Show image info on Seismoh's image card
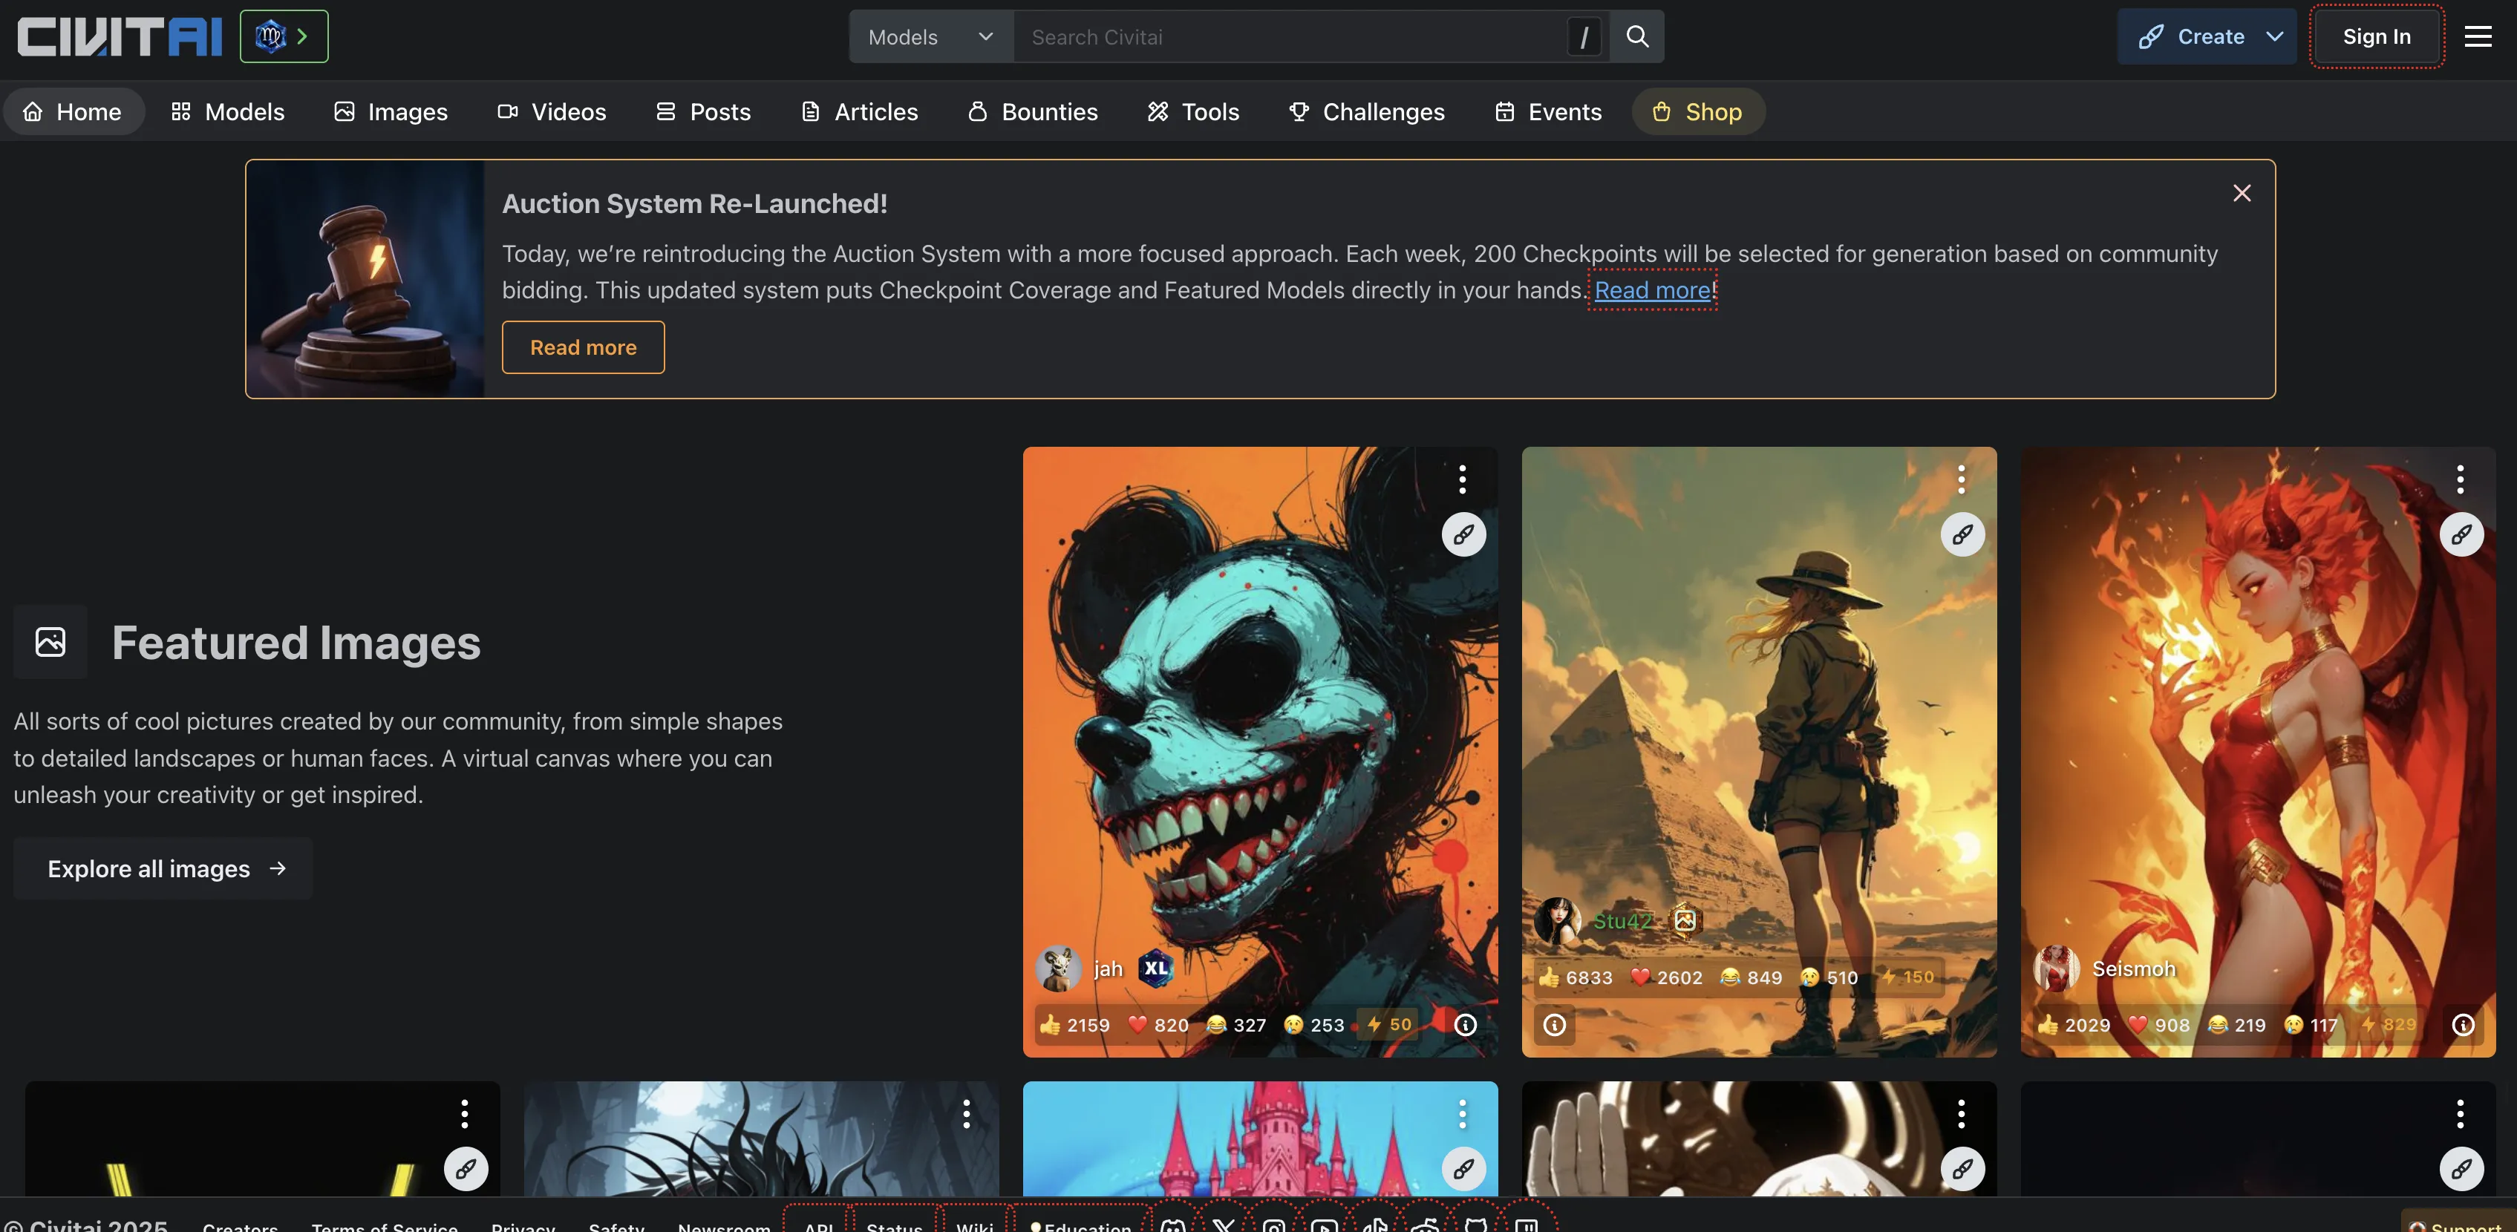The image size is (2517, 1232). [x=2462, y=1024]
